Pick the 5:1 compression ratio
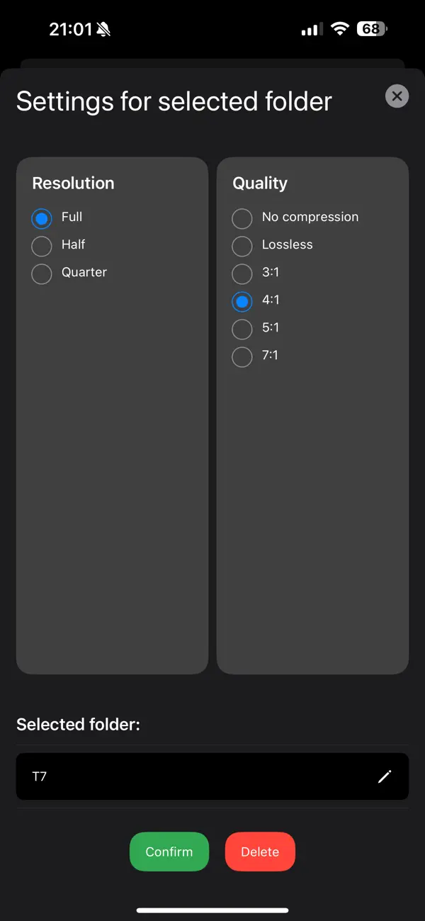This screenshot has width=425, height=921. [x=242, y=329]
